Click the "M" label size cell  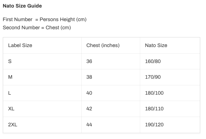point(10,77)
